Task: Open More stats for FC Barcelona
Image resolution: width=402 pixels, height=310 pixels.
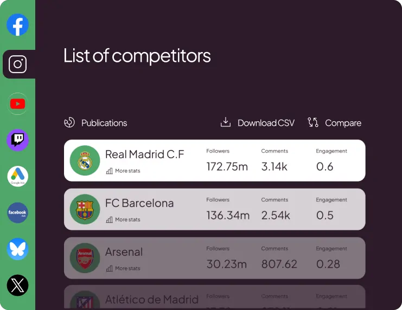Action: tap(123, 219)
